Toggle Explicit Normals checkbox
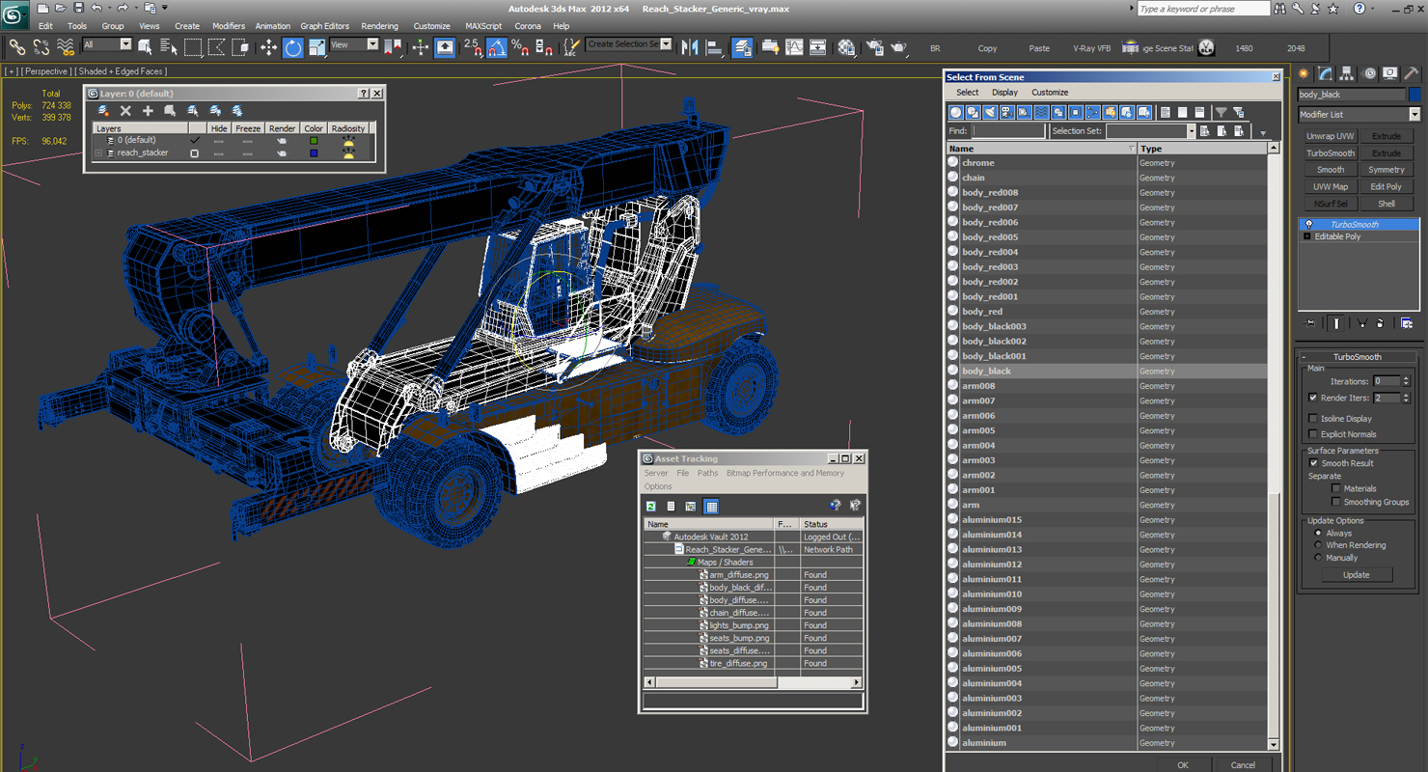Image resolution: width=1428 pixels, height=772 pixels. (x=1313, y=434)
